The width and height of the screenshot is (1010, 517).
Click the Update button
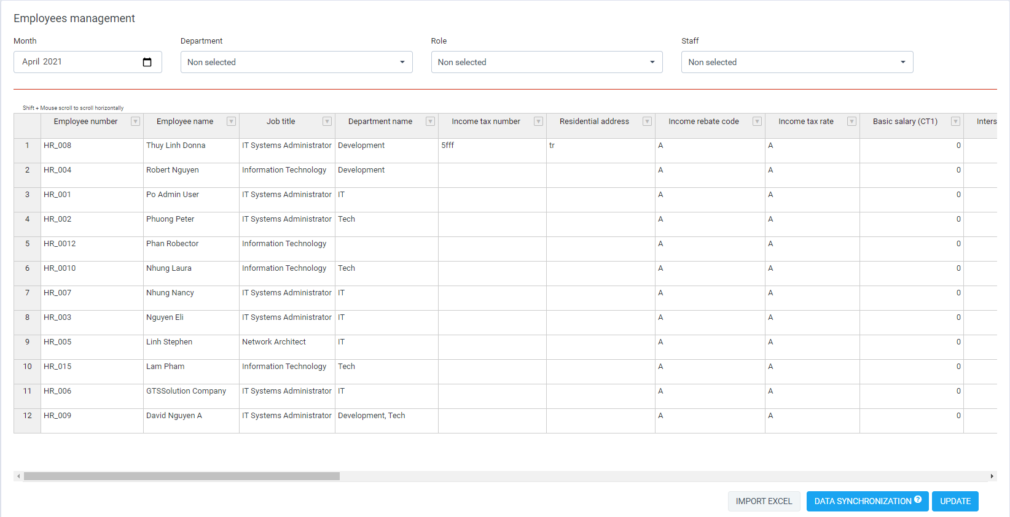tap(955, 501)
